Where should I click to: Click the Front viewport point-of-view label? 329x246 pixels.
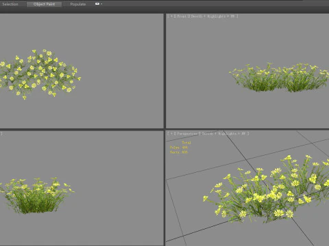182,16
